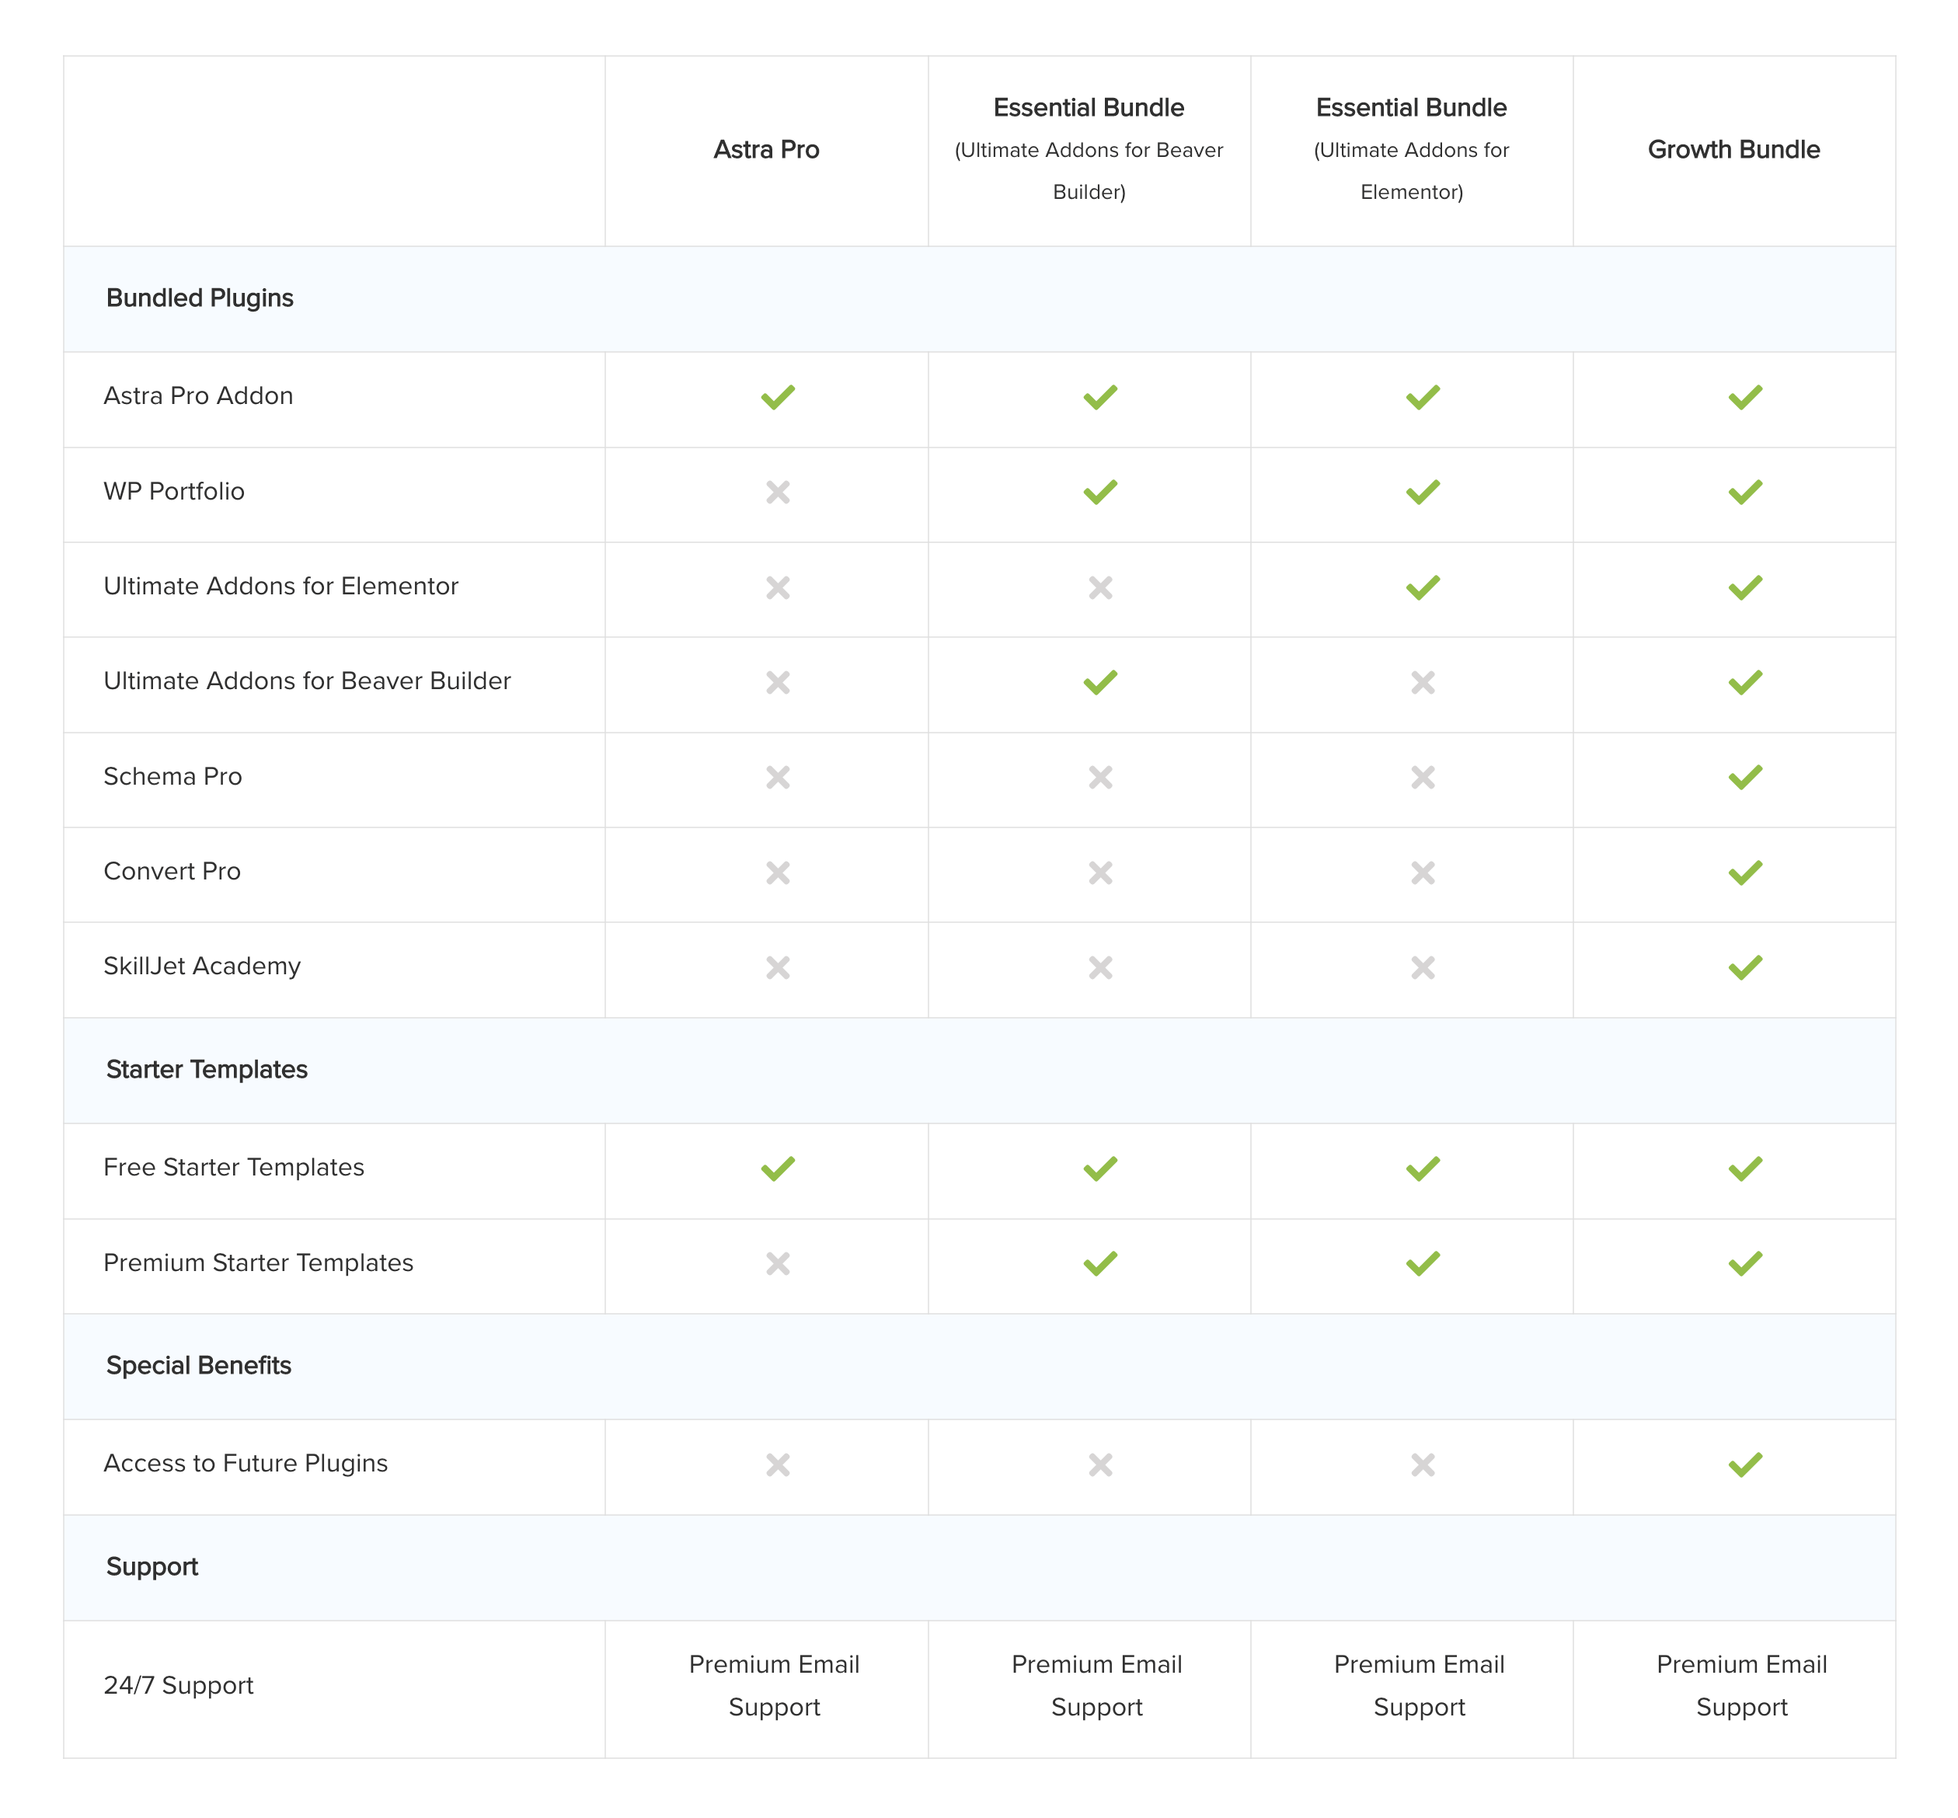Select the checkmark for Premium Starter Templates in Essential Bundle (Elementor)
Viewport: 1958px width, 1818px height.
[x=1420, y=1264]
